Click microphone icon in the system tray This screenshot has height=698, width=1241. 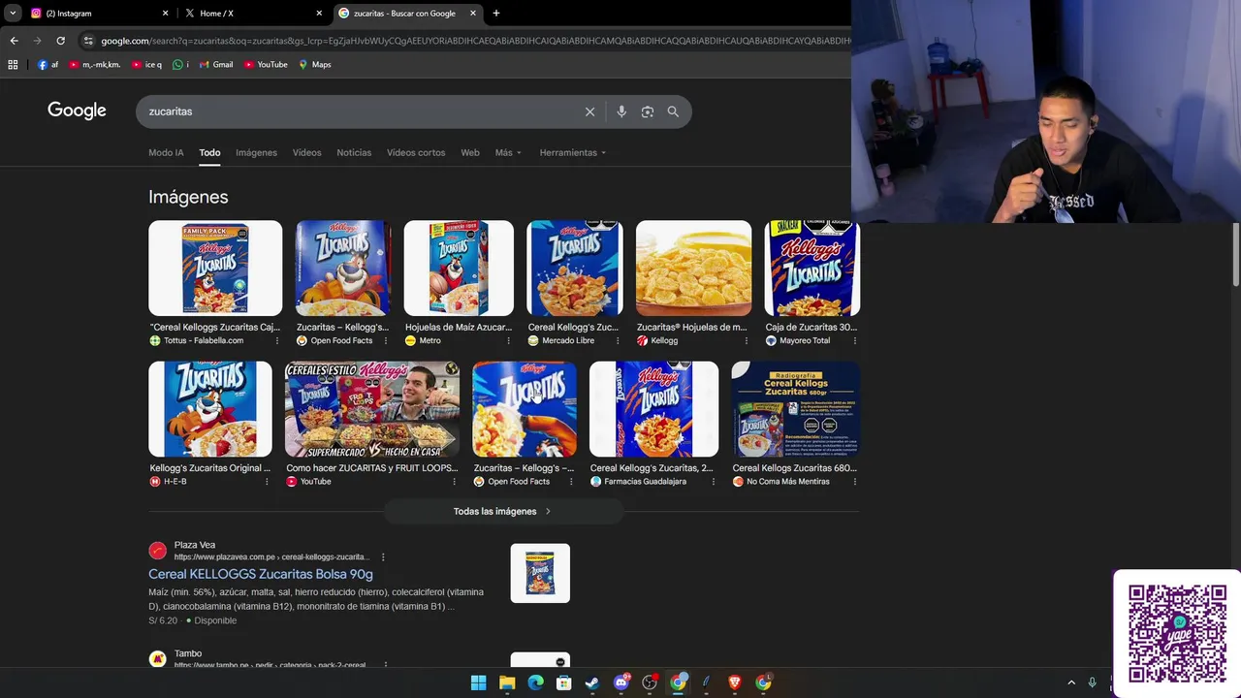(1092, 682)
